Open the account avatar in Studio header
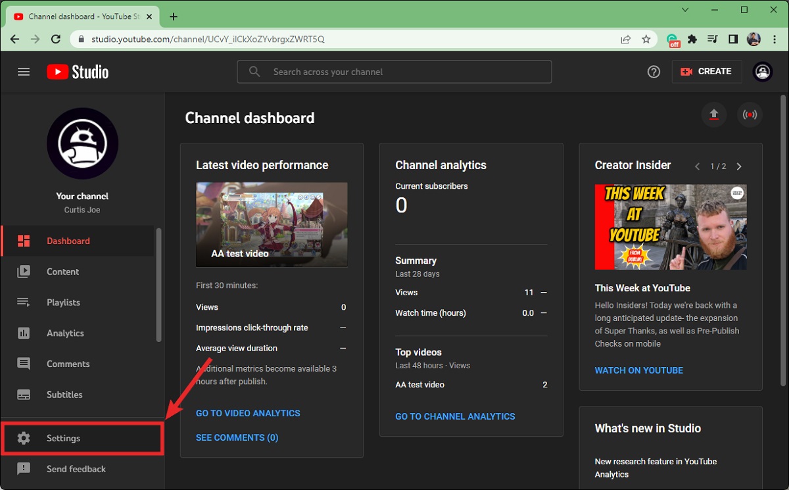 [x=763, y=72]
